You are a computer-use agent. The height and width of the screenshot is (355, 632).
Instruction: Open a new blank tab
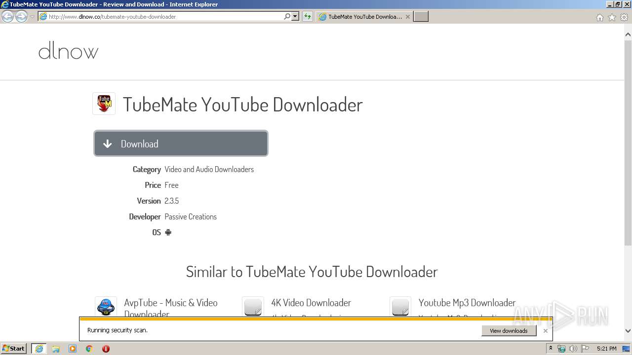(421, 17)
